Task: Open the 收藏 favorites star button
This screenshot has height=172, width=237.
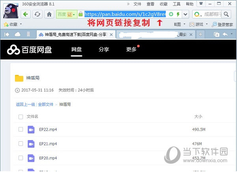Action: click(x=11, y=24)
